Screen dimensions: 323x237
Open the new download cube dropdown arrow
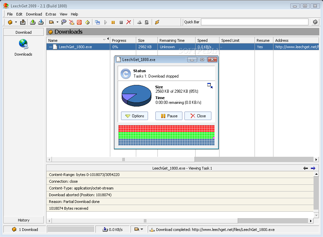tap(16, 22)
